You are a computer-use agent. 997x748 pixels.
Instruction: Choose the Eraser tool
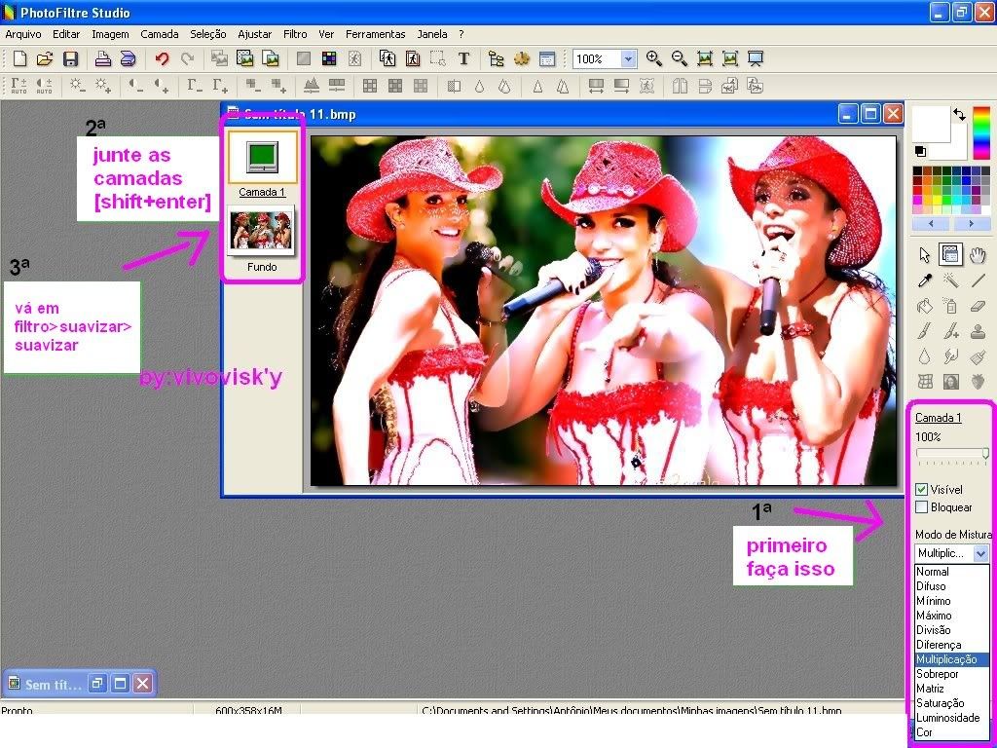979,306
